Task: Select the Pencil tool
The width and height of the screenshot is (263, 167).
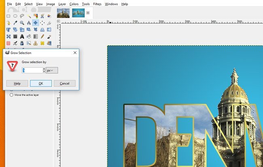Action: 42,36
